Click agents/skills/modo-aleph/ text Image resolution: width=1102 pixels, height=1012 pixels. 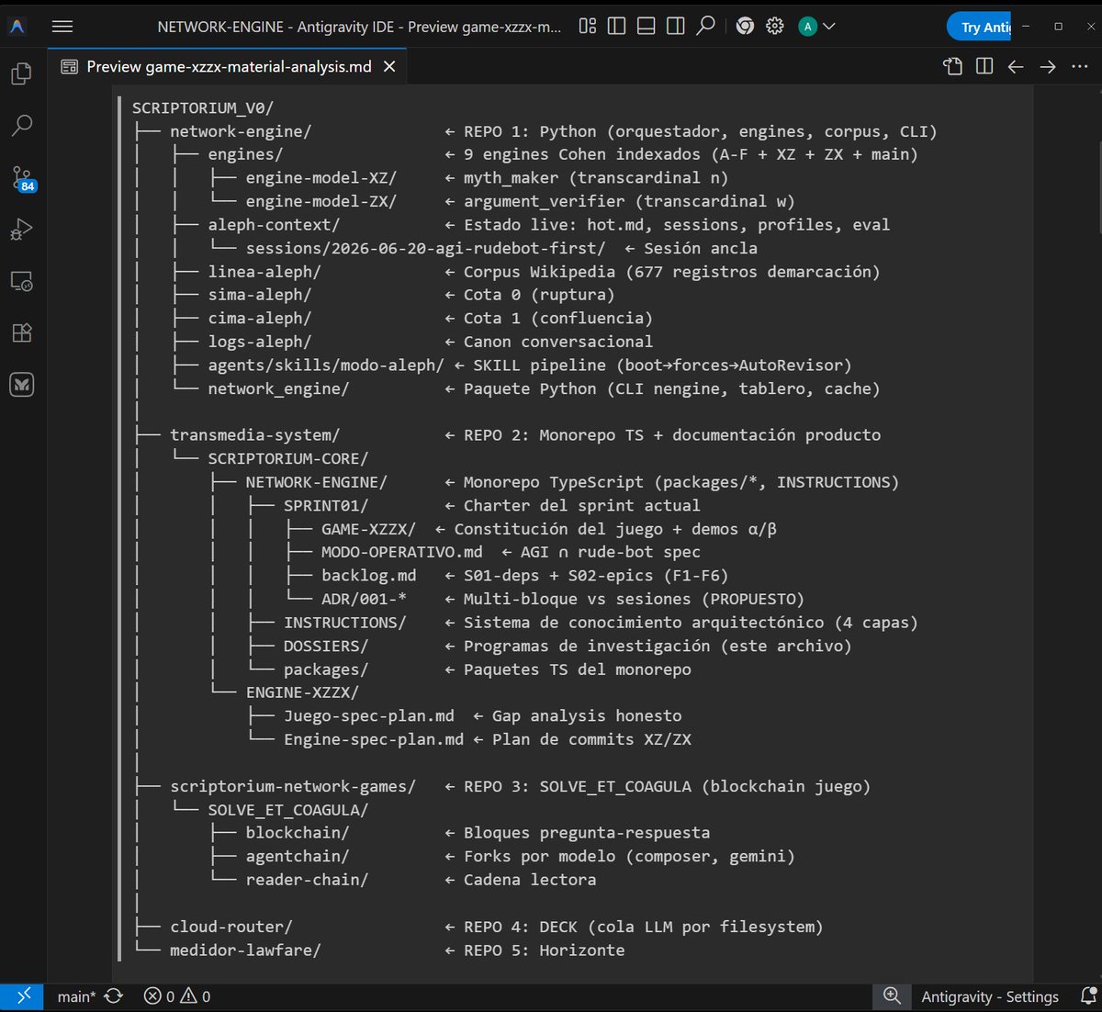point(326,365)
